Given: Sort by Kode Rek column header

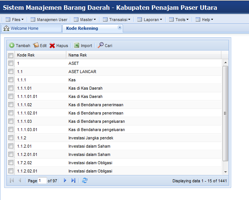Looking at the screenshot, I should pos(40,55).
